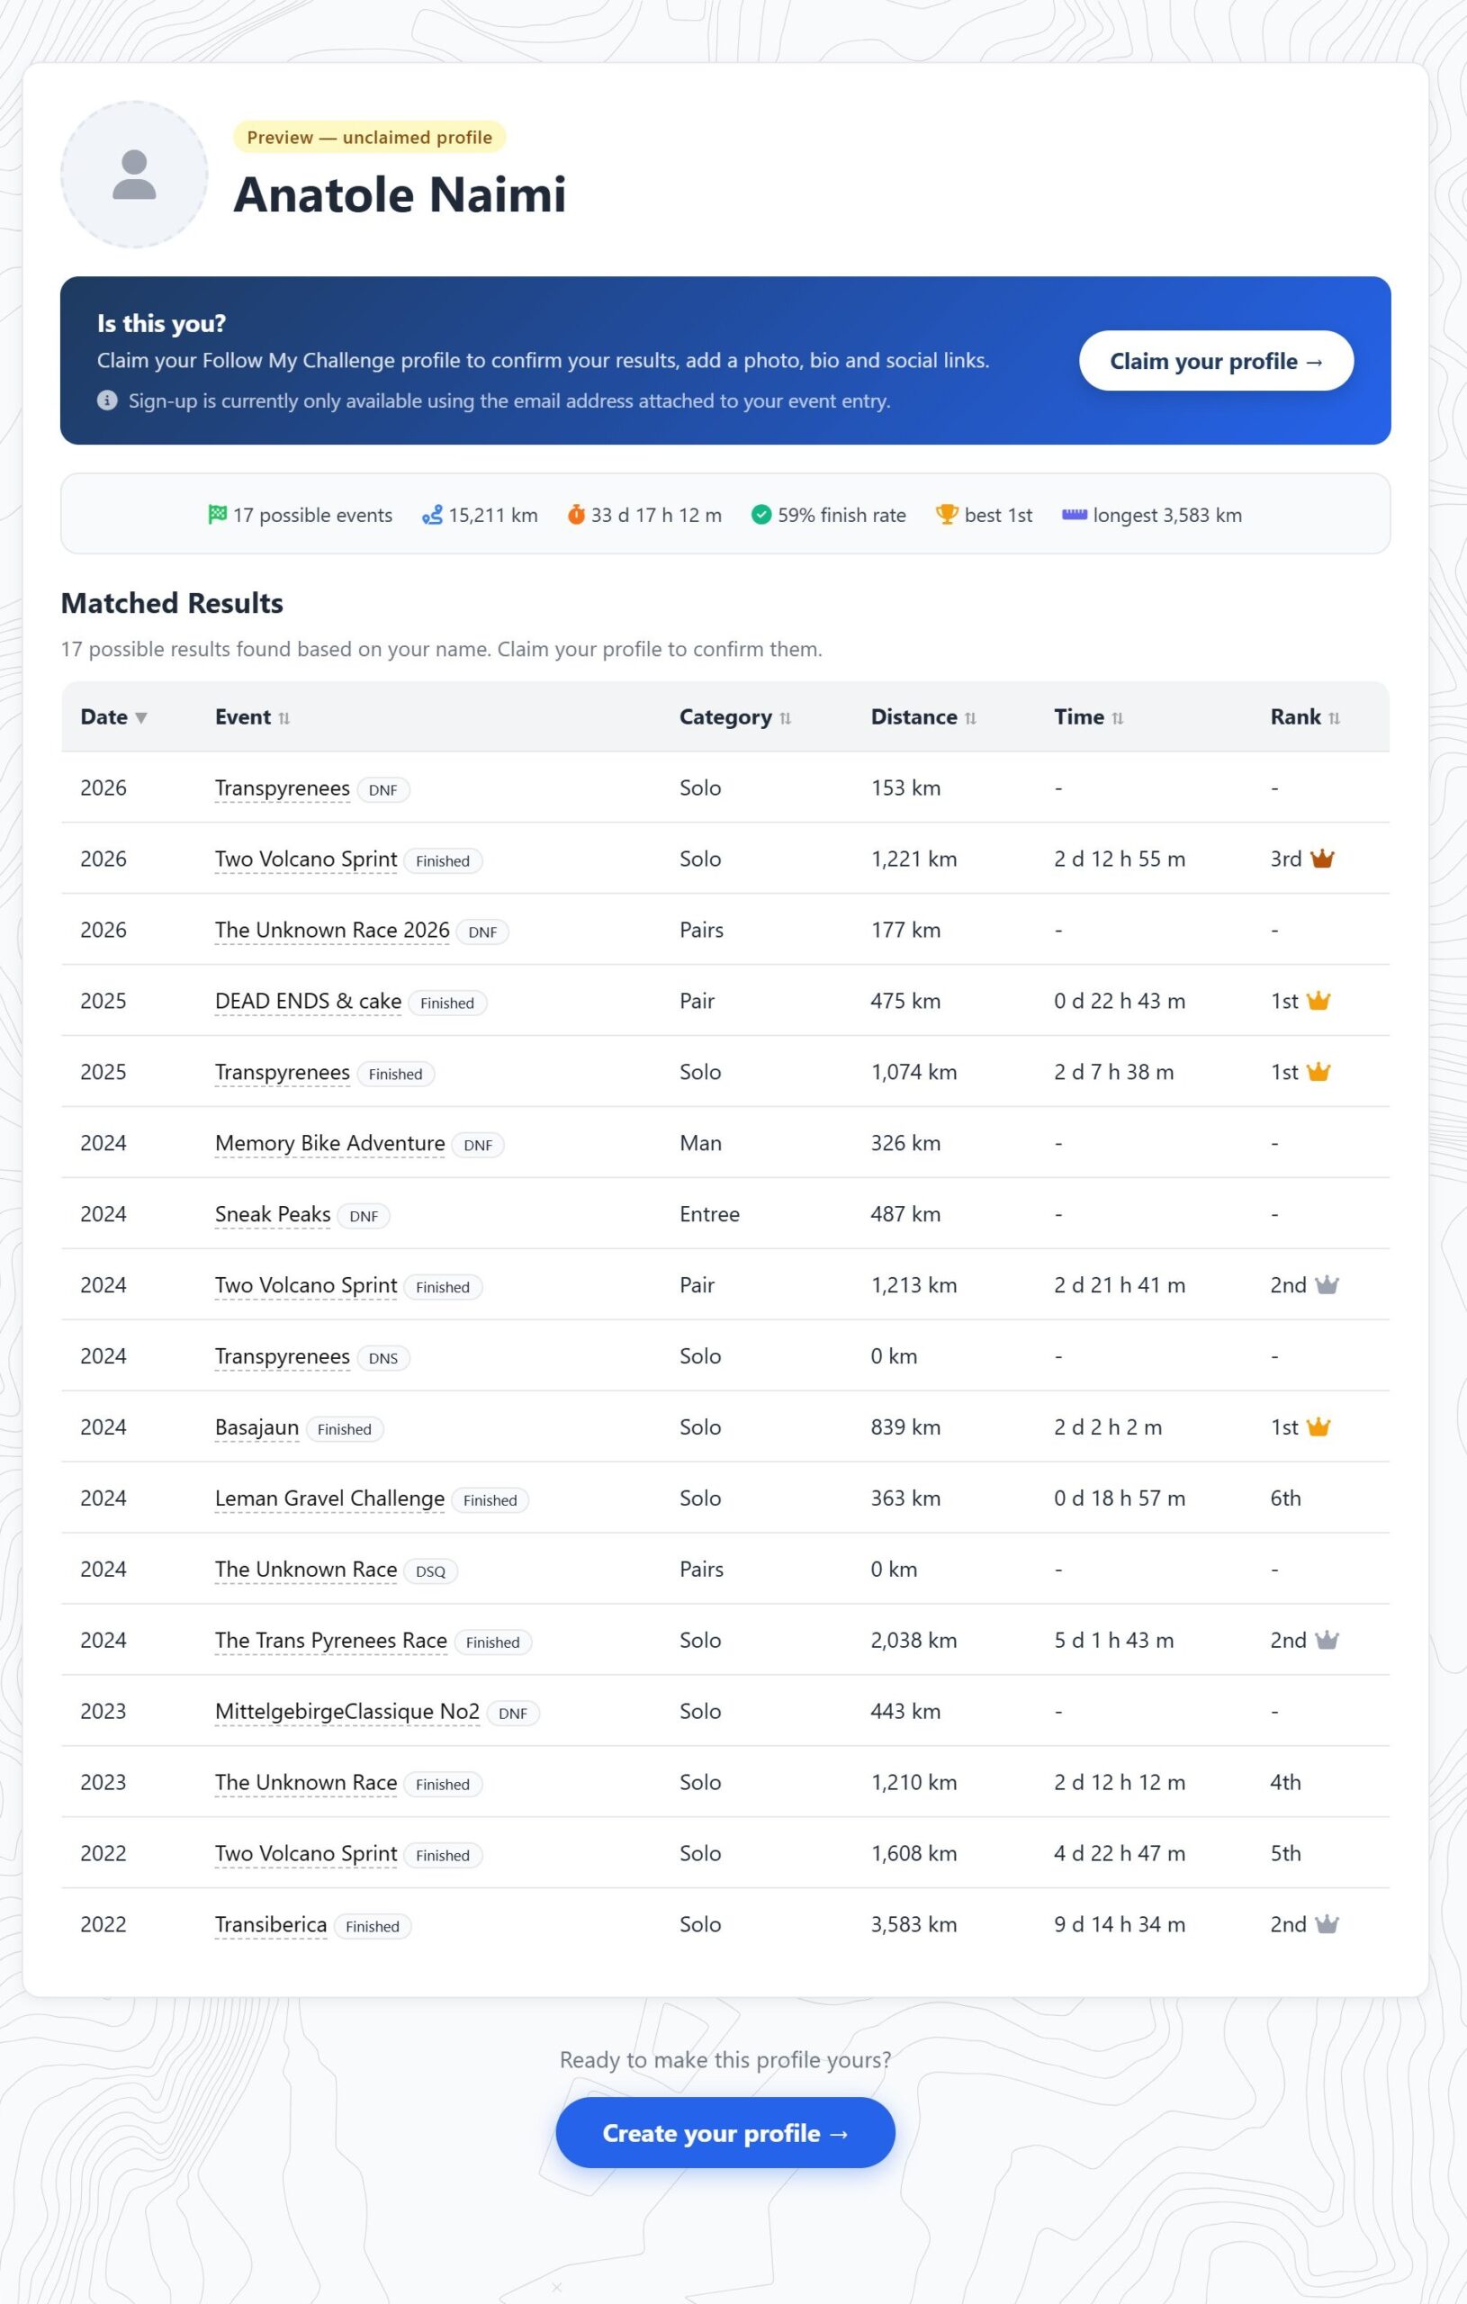Click the DNF badge on 2026 Transpyrenees
The image size is (1467, 2304).
click(382, 790)
